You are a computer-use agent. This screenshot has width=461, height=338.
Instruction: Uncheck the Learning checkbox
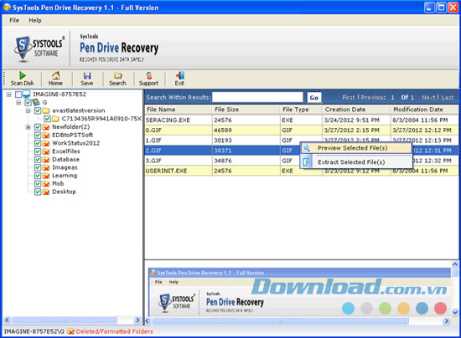coord(38,176)
